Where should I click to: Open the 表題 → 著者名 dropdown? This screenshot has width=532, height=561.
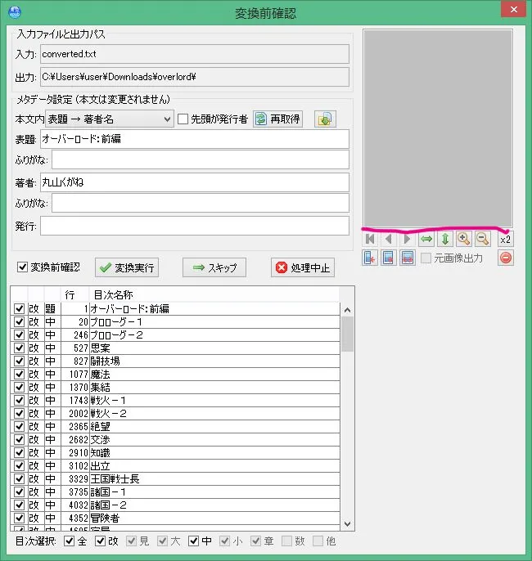pos(110,119)
